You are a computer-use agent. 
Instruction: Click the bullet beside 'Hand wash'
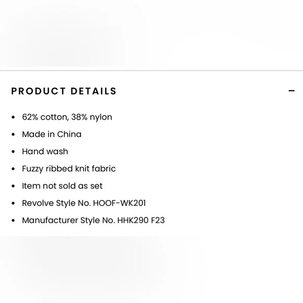(13, 151)
